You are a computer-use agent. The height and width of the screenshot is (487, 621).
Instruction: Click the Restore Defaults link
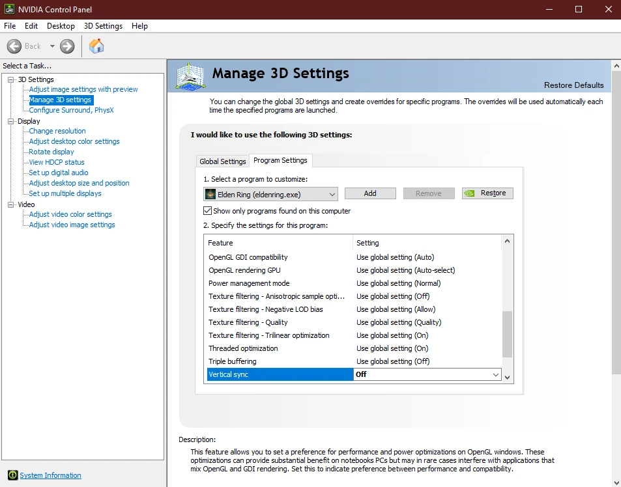point(573,85)
